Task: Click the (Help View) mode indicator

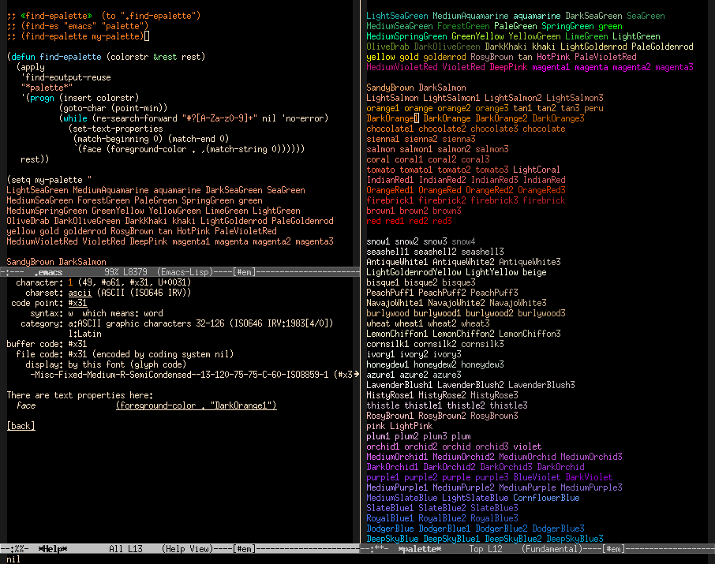Action: [x=187, y=549]
